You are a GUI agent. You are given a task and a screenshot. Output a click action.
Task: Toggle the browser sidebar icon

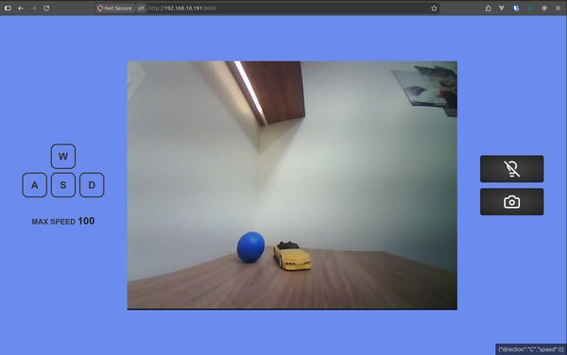8,8
